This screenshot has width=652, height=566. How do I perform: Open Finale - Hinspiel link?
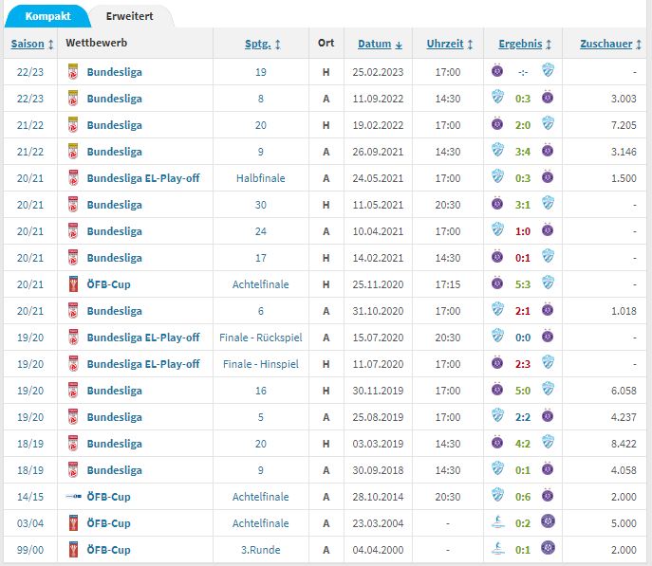point(261,364)
